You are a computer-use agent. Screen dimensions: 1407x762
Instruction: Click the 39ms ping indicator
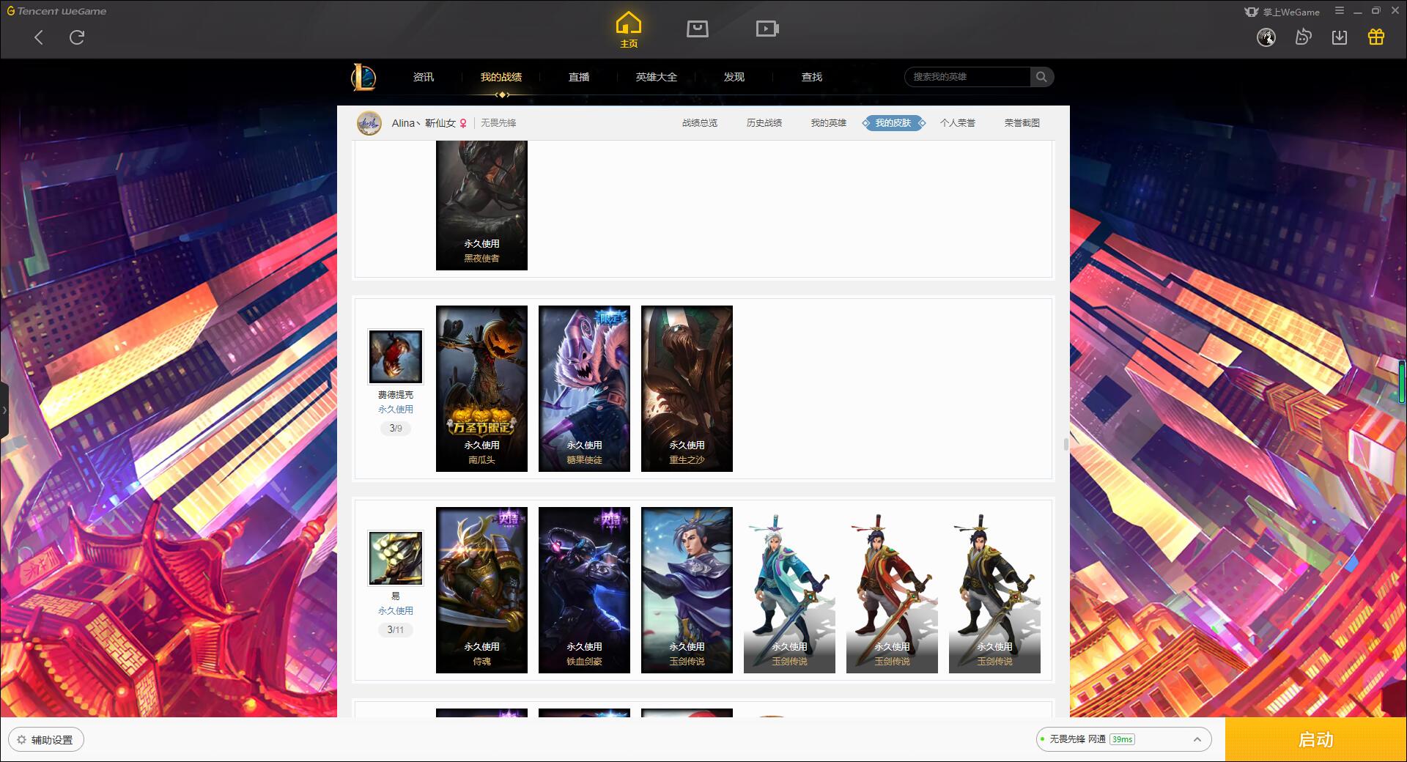pos(1122,739)
